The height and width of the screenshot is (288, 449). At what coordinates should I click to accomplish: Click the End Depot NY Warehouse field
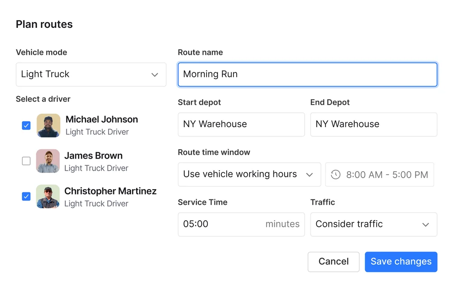point(374,124)
